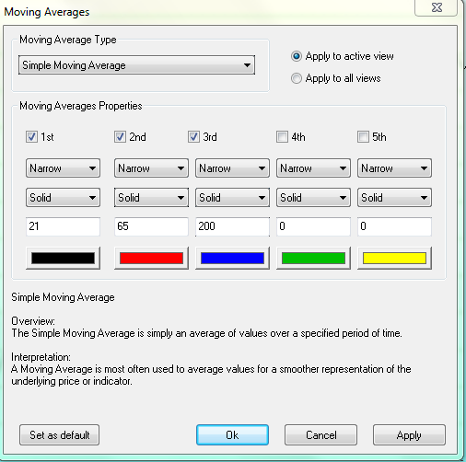Click the period field containing 200
The width and height of the screenshot is (466, 462).
point(232,226)
